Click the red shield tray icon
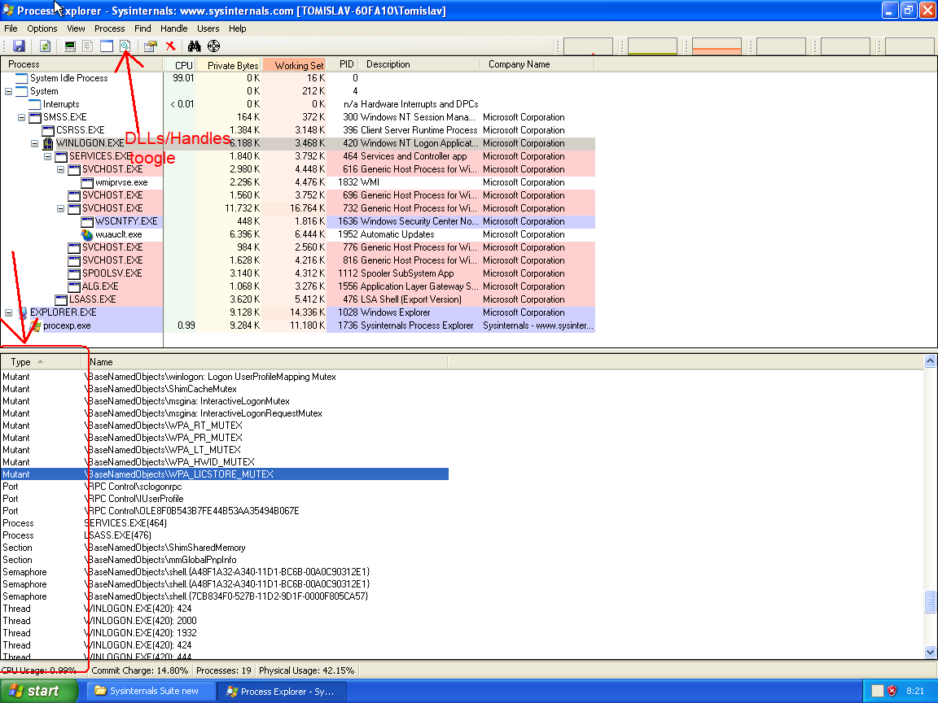938x703 pixels. point(892,691)
